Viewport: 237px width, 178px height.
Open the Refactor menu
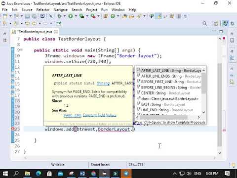tap(43, 10)
